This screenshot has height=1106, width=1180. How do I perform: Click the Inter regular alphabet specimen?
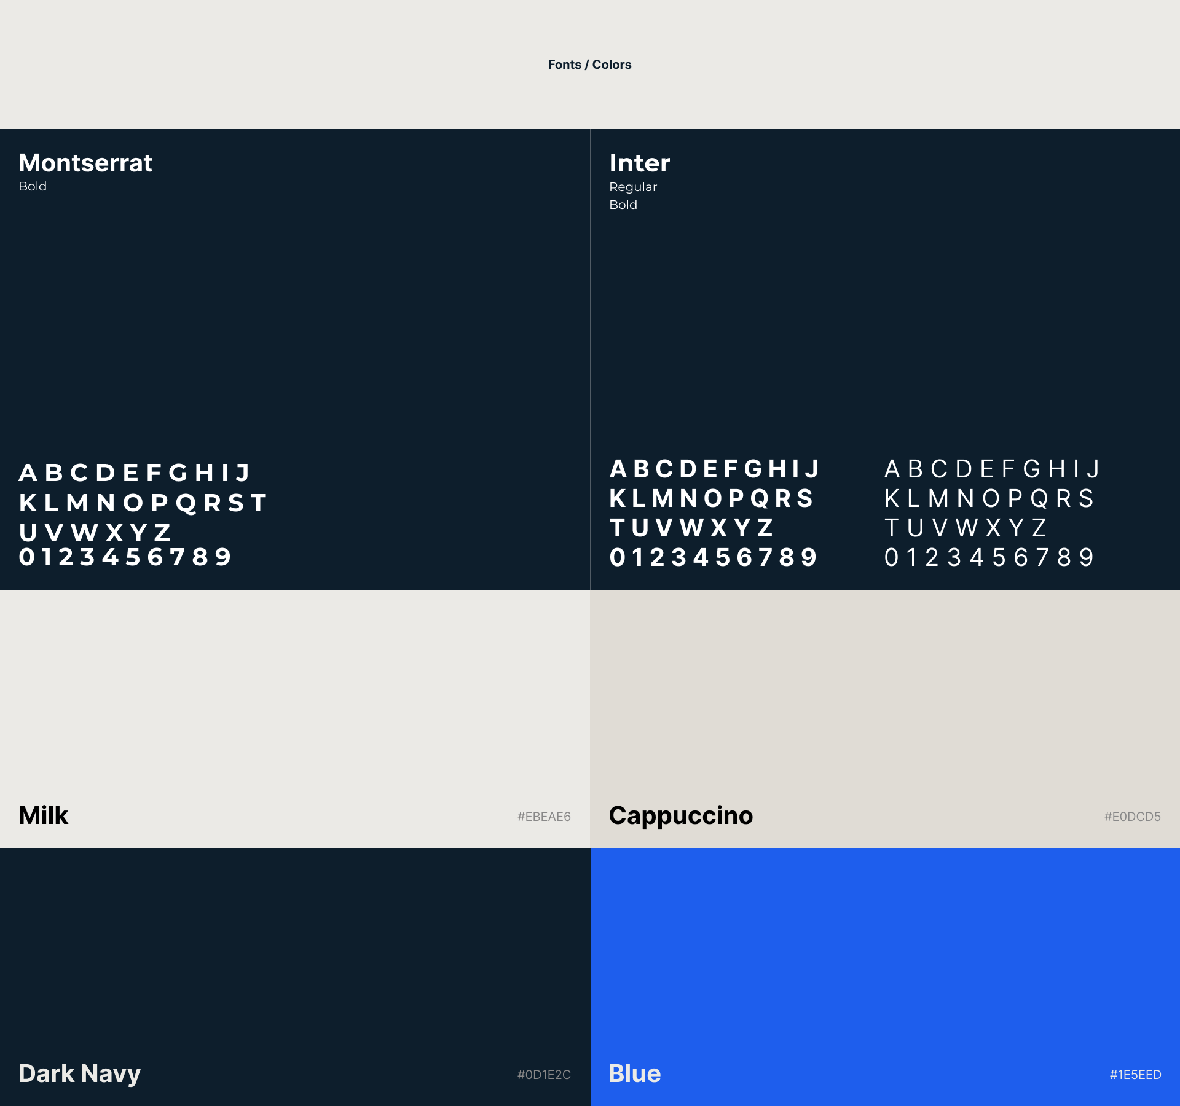pyautogui.click(x=991, y=512)
